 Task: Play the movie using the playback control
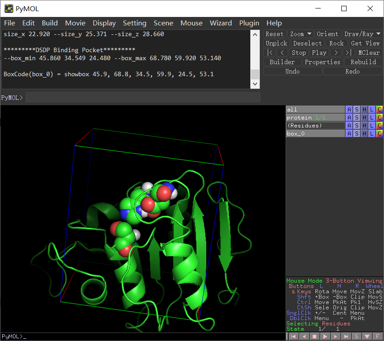click(319, 52)
